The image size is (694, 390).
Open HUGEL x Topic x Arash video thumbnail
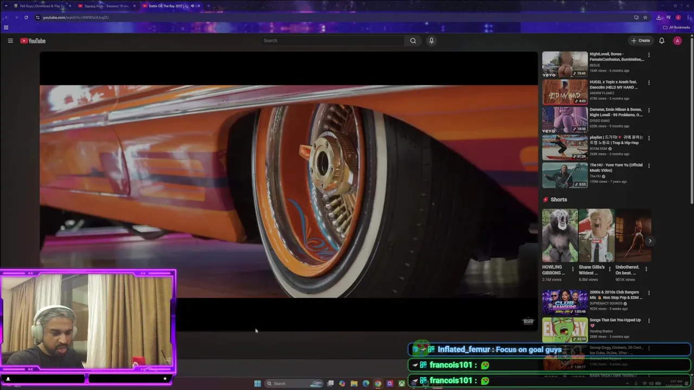(x=565, y=92)
